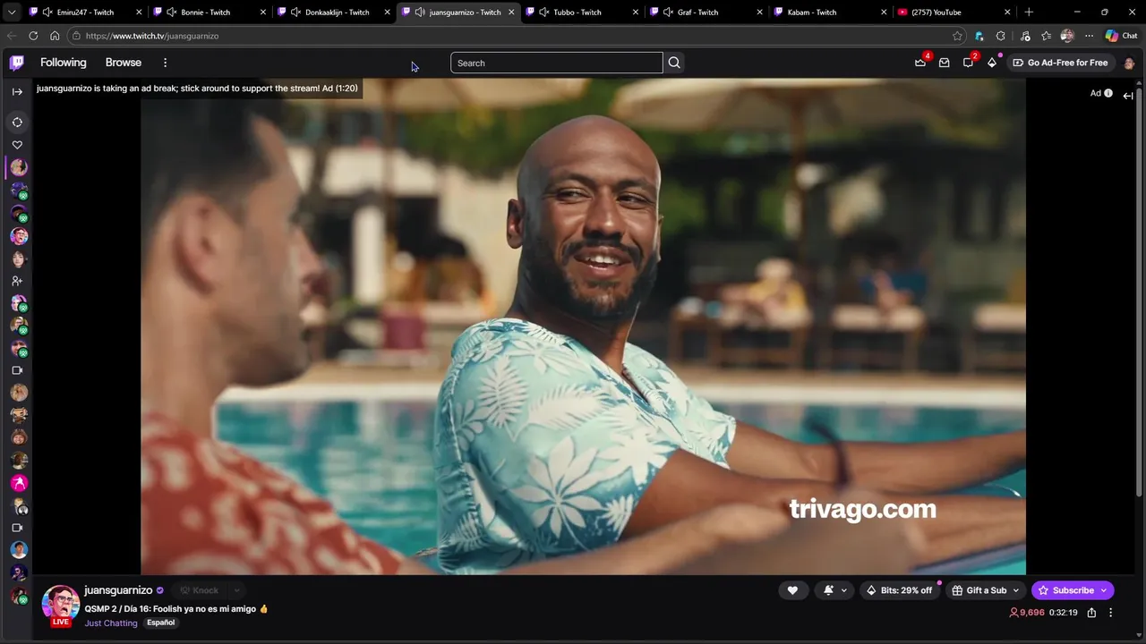Open the dropdown chevron next to Knock
The height and width of the screenshot is (644, 1146).
coord(236,590)
